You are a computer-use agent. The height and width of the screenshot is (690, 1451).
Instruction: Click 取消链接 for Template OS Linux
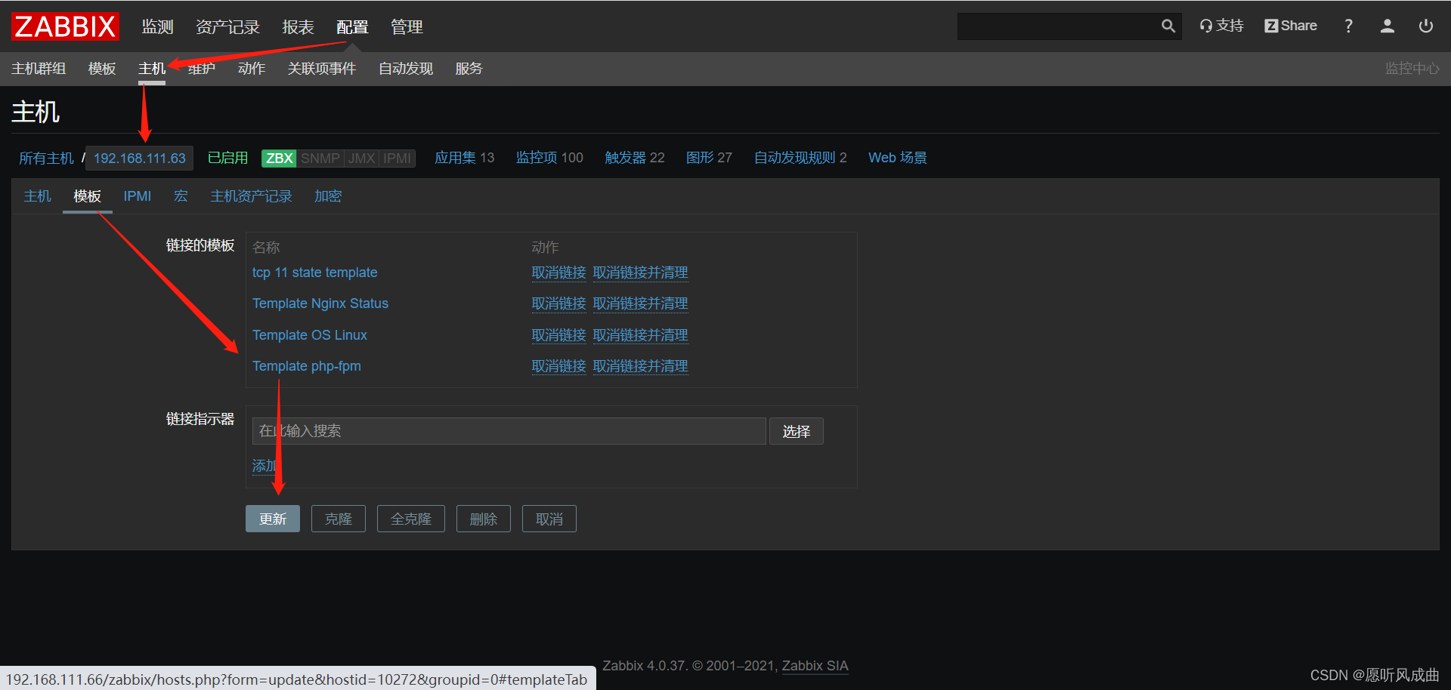pos(558,335)
